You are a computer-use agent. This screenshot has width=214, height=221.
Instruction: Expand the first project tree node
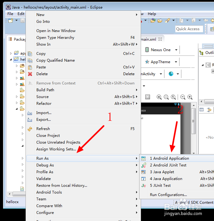[x=11, y=53]
